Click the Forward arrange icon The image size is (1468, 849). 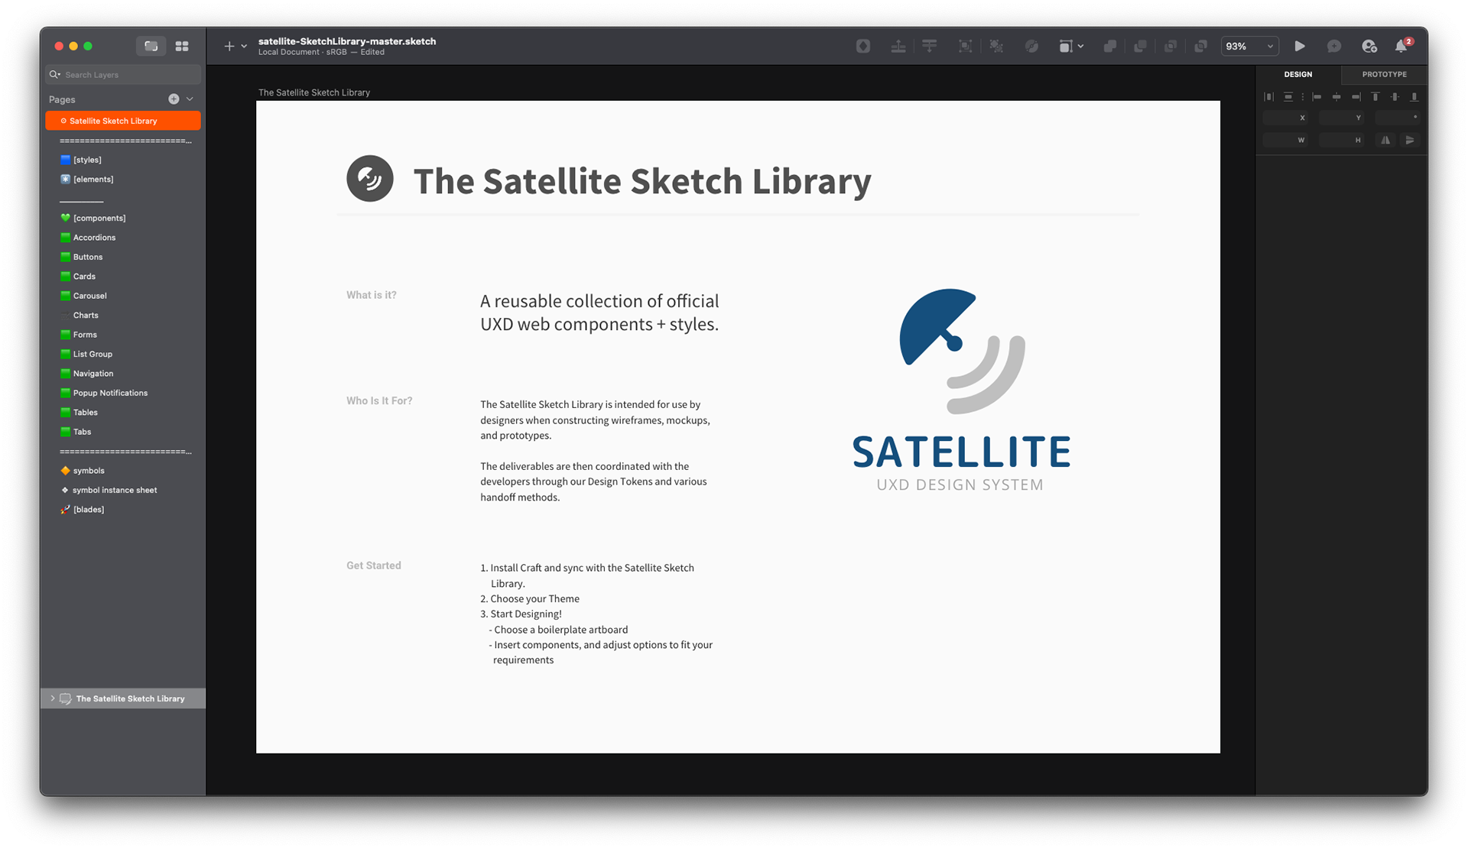tap(898, 46)
